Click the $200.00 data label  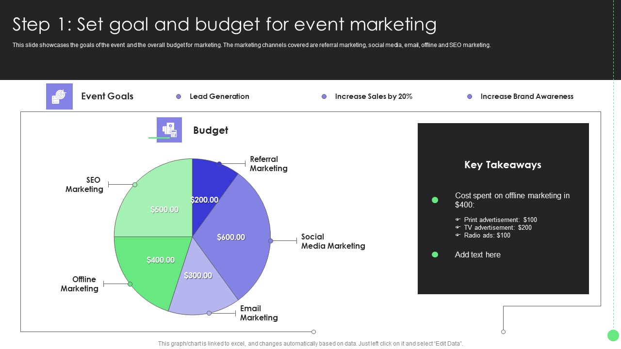(x=204, y=200)
